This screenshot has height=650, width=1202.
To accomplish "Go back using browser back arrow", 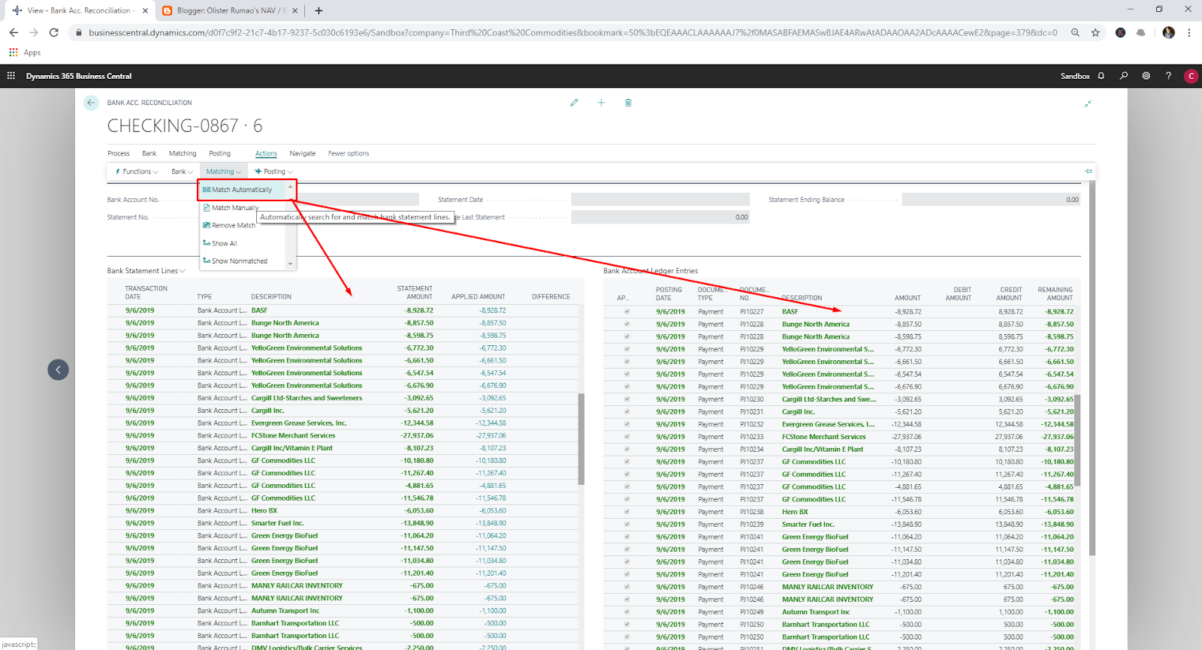I will click(14, 32).
